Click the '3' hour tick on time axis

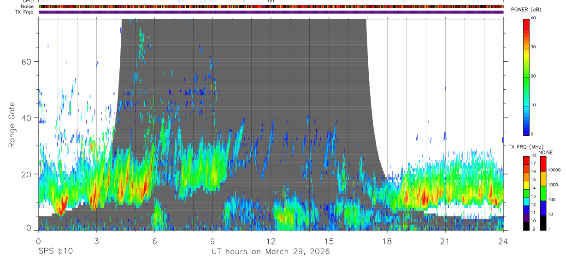[x=96, y=241]
